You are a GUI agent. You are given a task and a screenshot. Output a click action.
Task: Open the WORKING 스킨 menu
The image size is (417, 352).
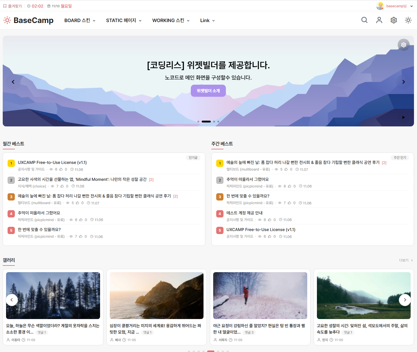[x=171, y=21]
